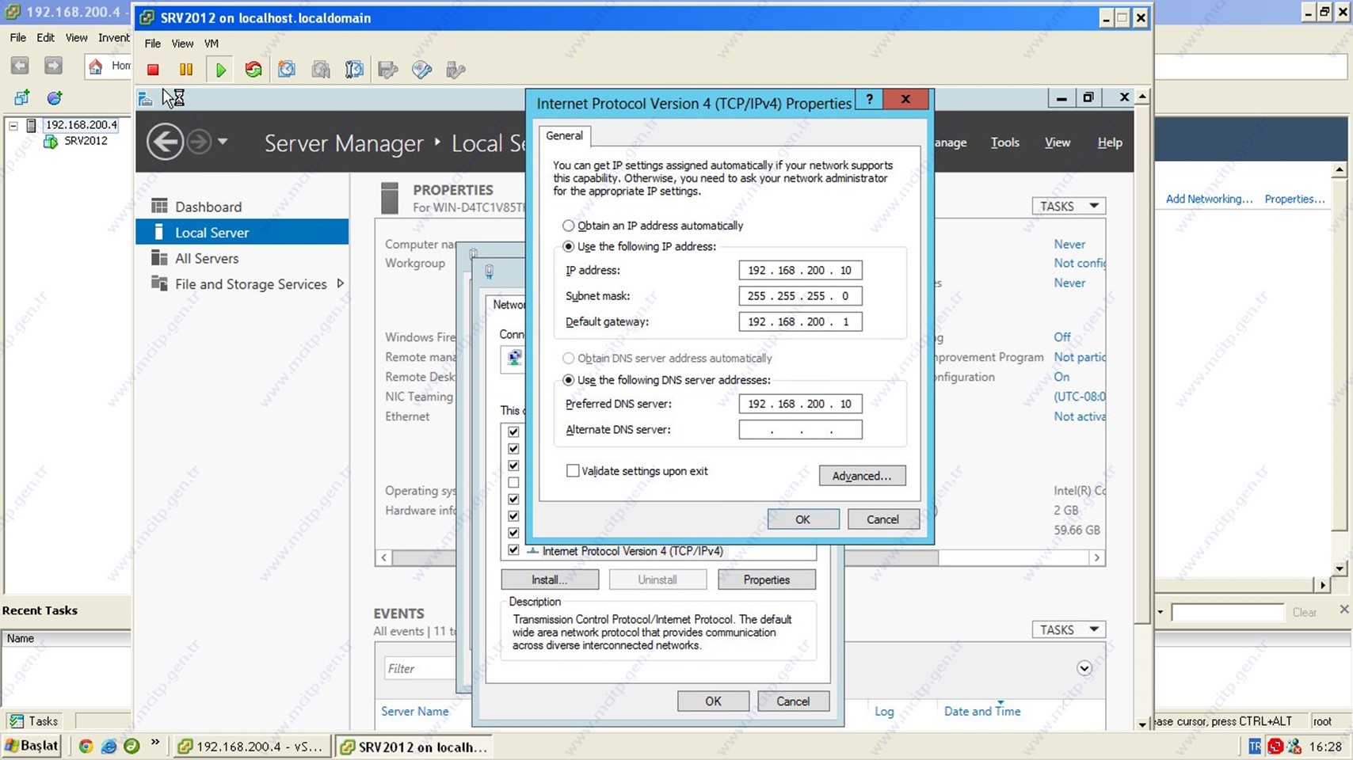Click Properties button in Ethernet properties dialog
The height and width of the screenshot is (760, 1353).
point(766,579)
